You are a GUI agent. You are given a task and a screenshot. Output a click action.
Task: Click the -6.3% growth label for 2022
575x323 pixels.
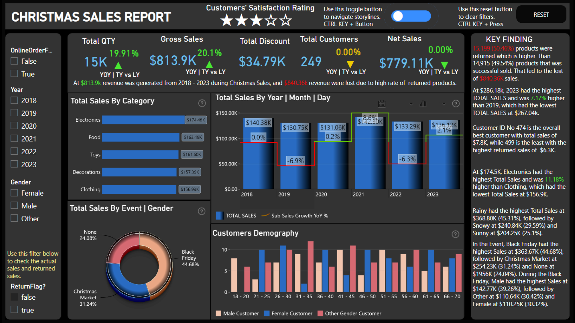[407, 159]
